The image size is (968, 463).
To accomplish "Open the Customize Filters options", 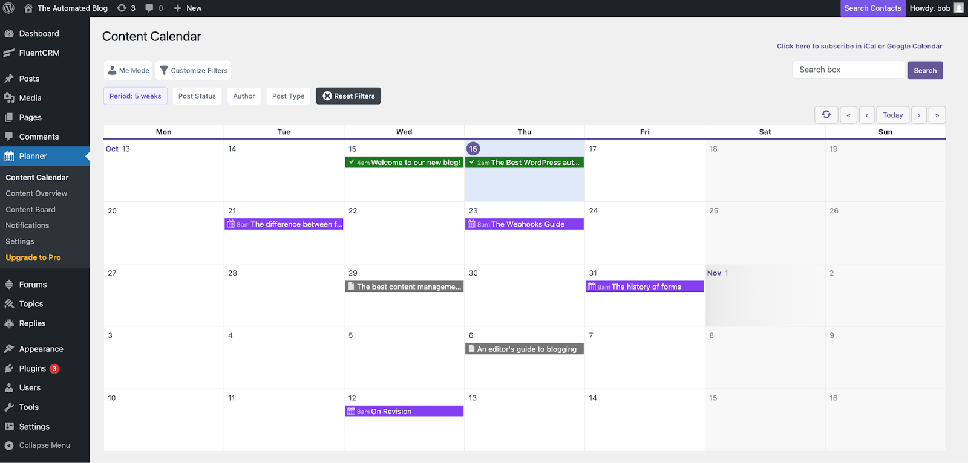I will (193, 70).
